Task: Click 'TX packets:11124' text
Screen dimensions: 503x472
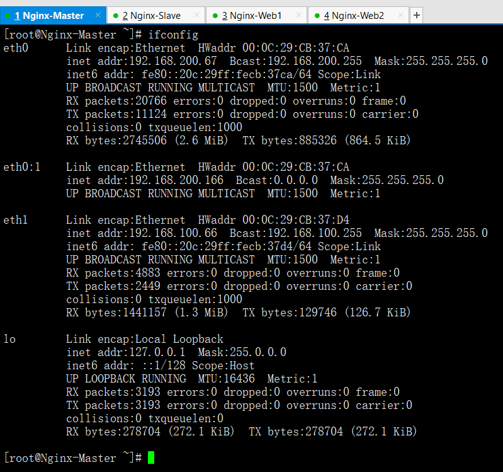Action: [x=116, y=114]
